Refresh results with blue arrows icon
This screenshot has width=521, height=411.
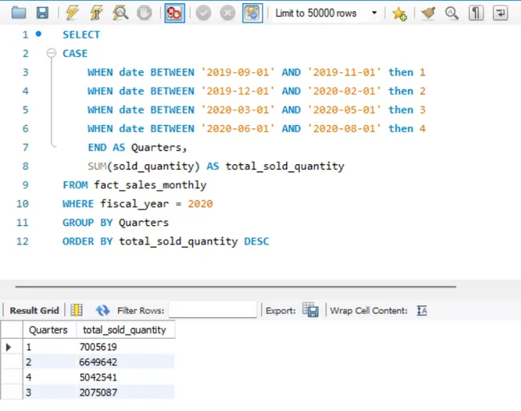[x=103, y=310]
